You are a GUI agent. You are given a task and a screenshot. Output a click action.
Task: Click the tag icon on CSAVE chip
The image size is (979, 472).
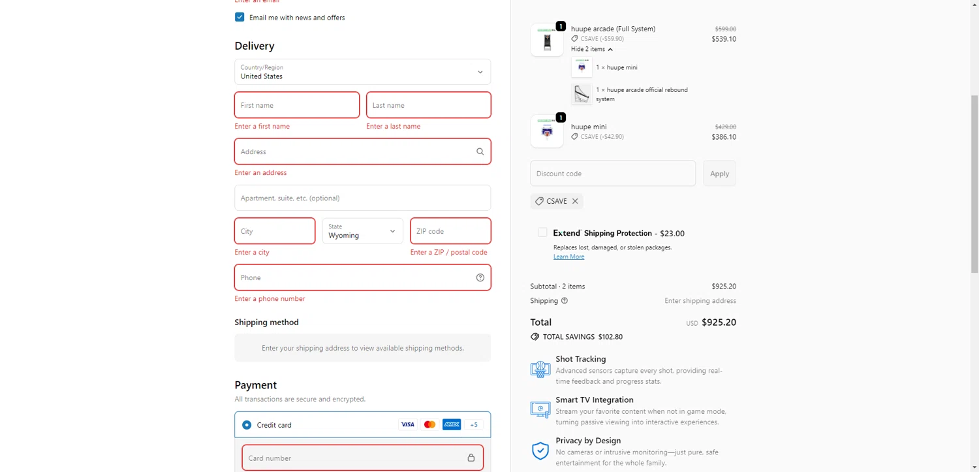539,201
